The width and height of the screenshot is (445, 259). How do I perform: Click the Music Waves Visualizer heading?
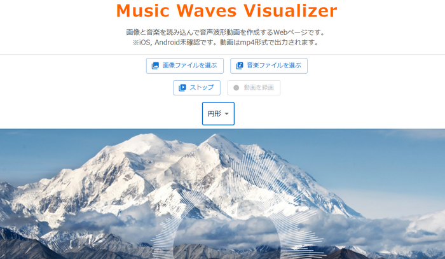pyautogui.click(x=226, y=11)
